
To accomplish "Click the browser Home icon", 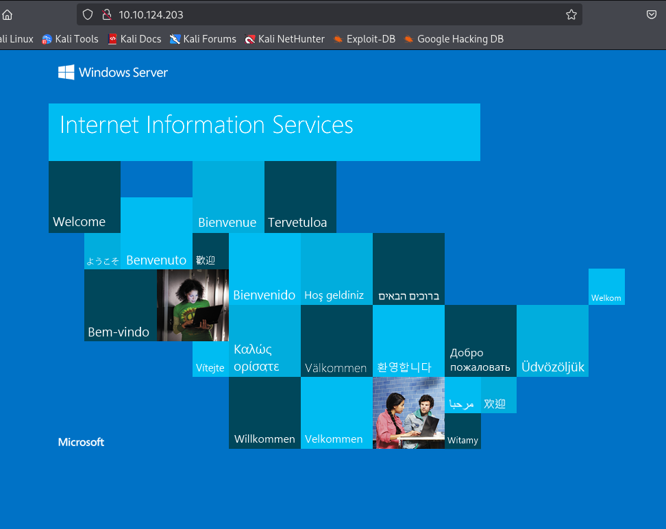I will click(8, 15).
